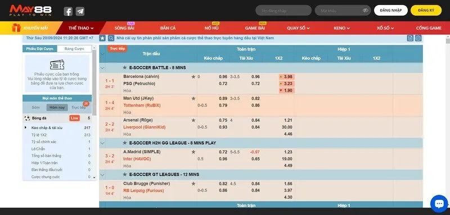
Task: Open the THỂ THAO dropdown menu
Action: coord(81,28)
